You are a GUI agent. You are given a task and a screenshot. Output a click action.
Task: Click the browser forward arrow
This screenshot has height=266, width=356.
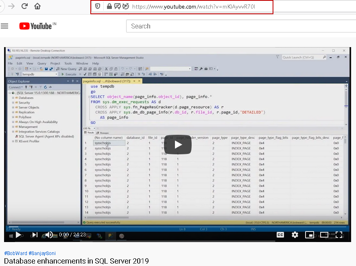point(11,6)
